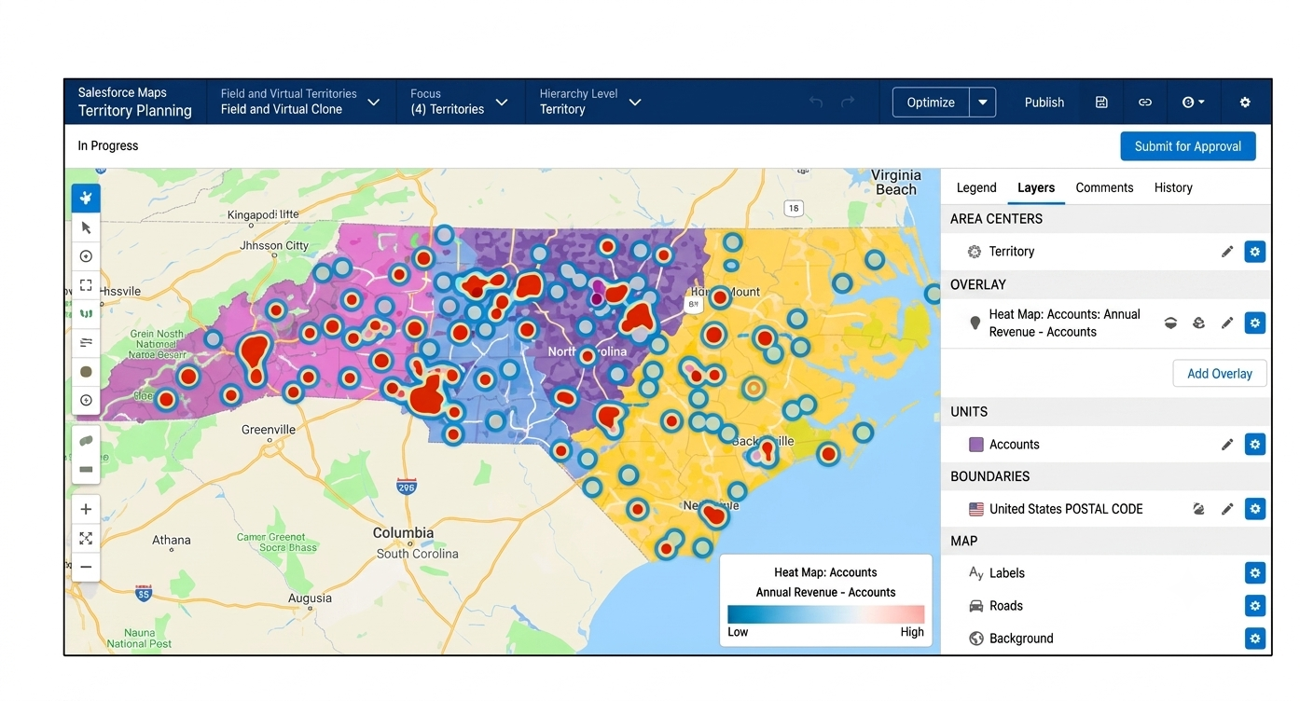Zoom out with the minus map button
Viewport: 1300px width, 701px height.
(x=86, y=567)
